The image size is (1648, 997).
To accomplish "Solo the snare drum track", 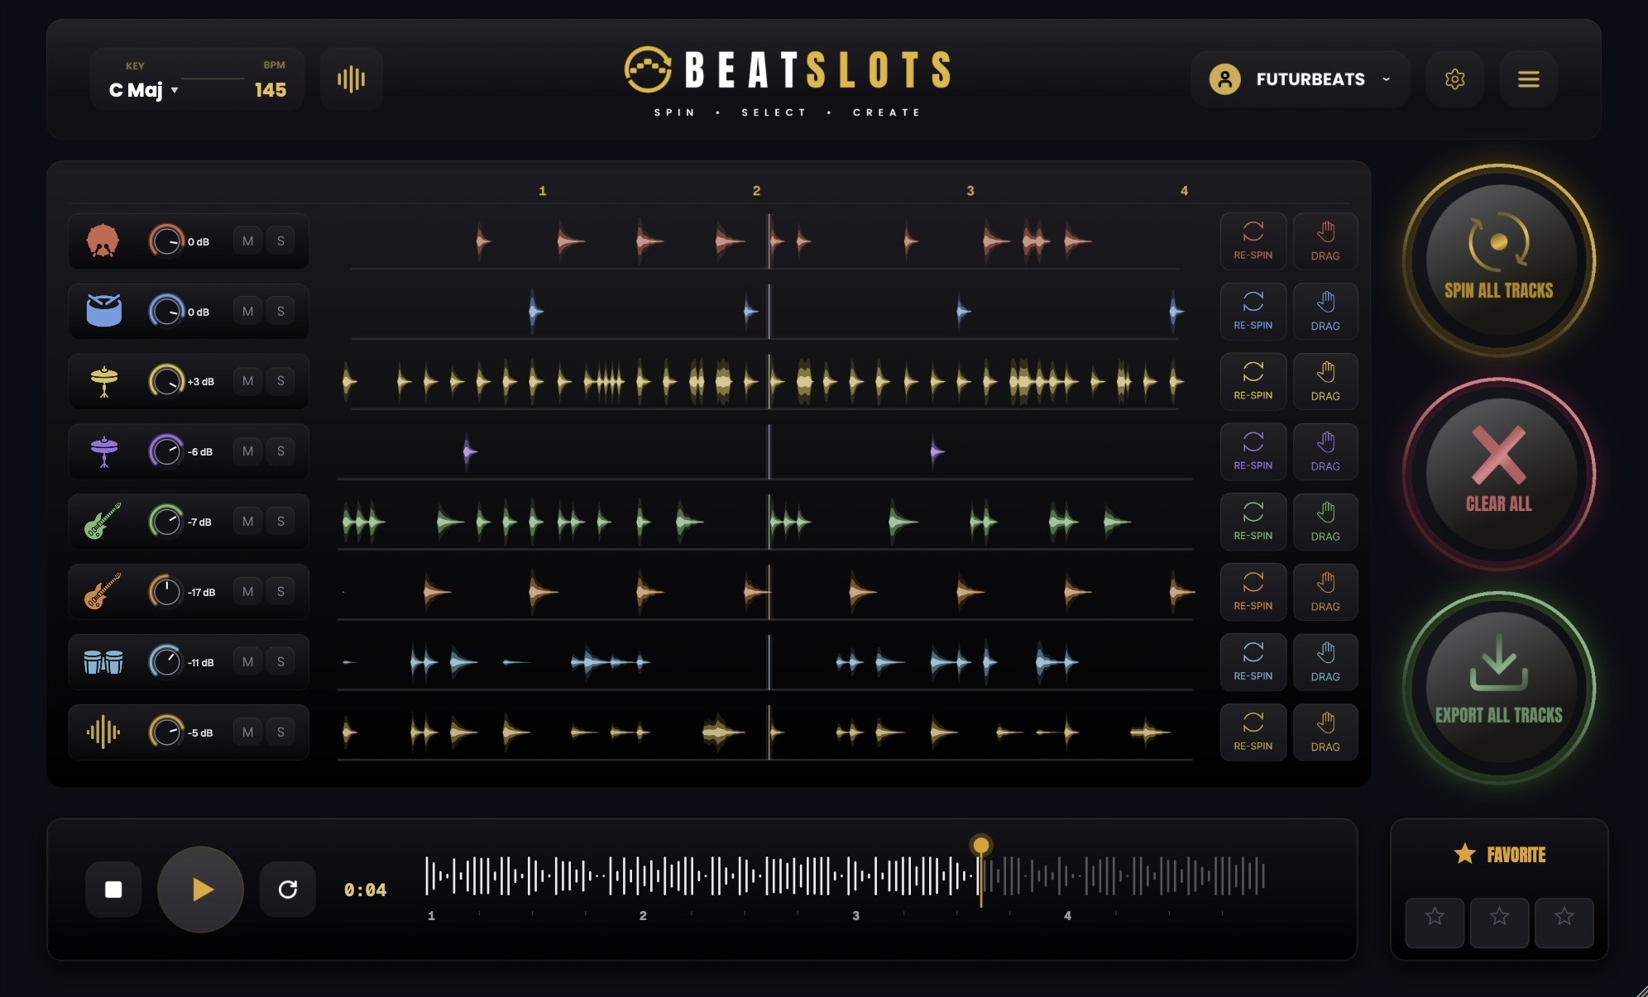I will point(280,312).
